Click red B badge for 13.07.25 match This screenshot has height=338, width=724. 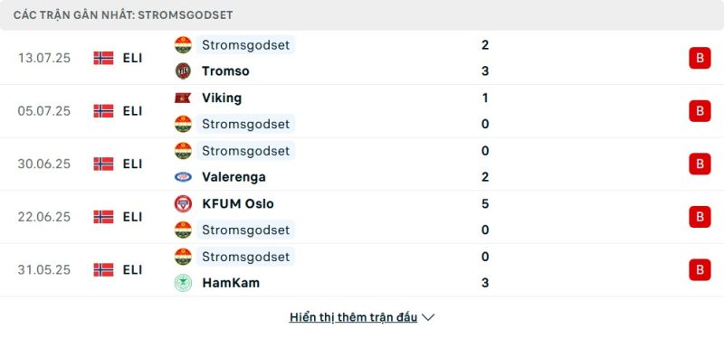(700, 58)
